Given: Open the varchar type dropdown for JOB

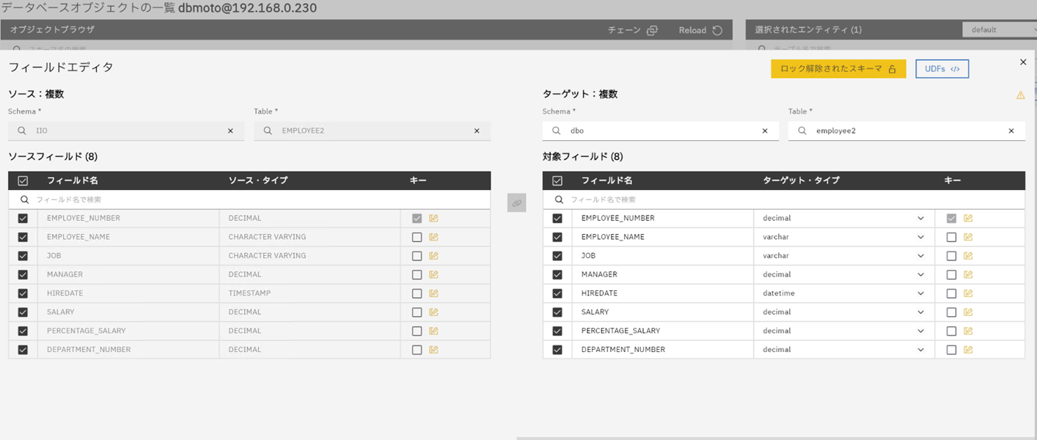Looking at the screenshot, I should tap(920, 256).
